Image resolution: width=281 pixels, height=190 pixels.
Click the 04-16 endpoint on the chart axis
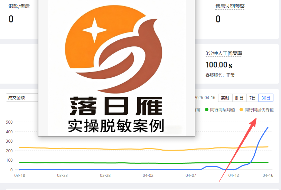[x=268, y=175]
